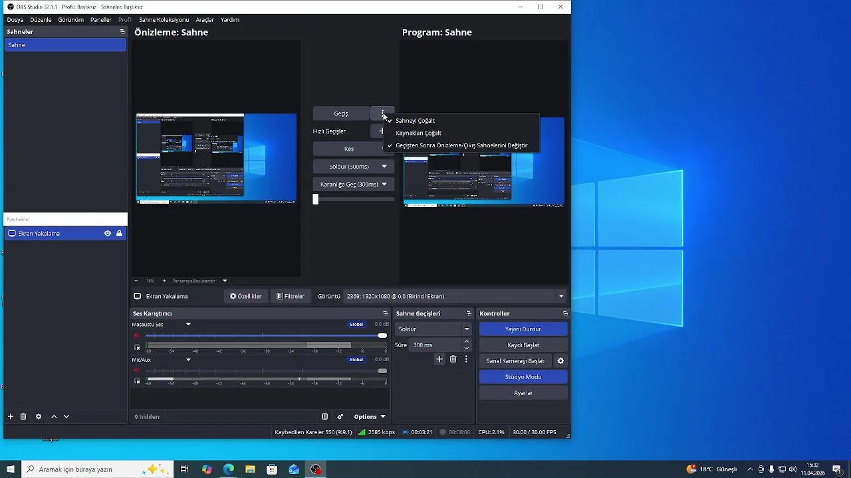This screenshot has width=851, height=478.
Task: Pop out the Sahne Geçişleri dock icon
Action: coord(469,313)
